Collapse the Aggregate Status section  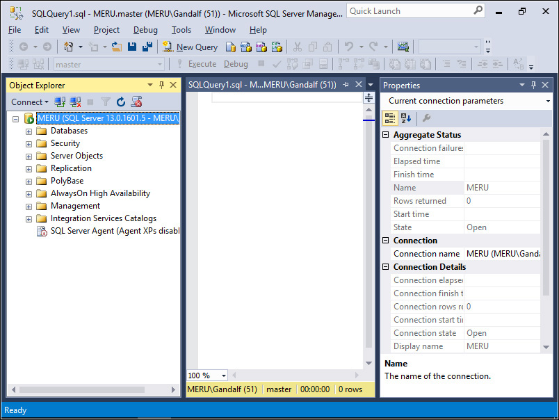click(x=386, y=135)
